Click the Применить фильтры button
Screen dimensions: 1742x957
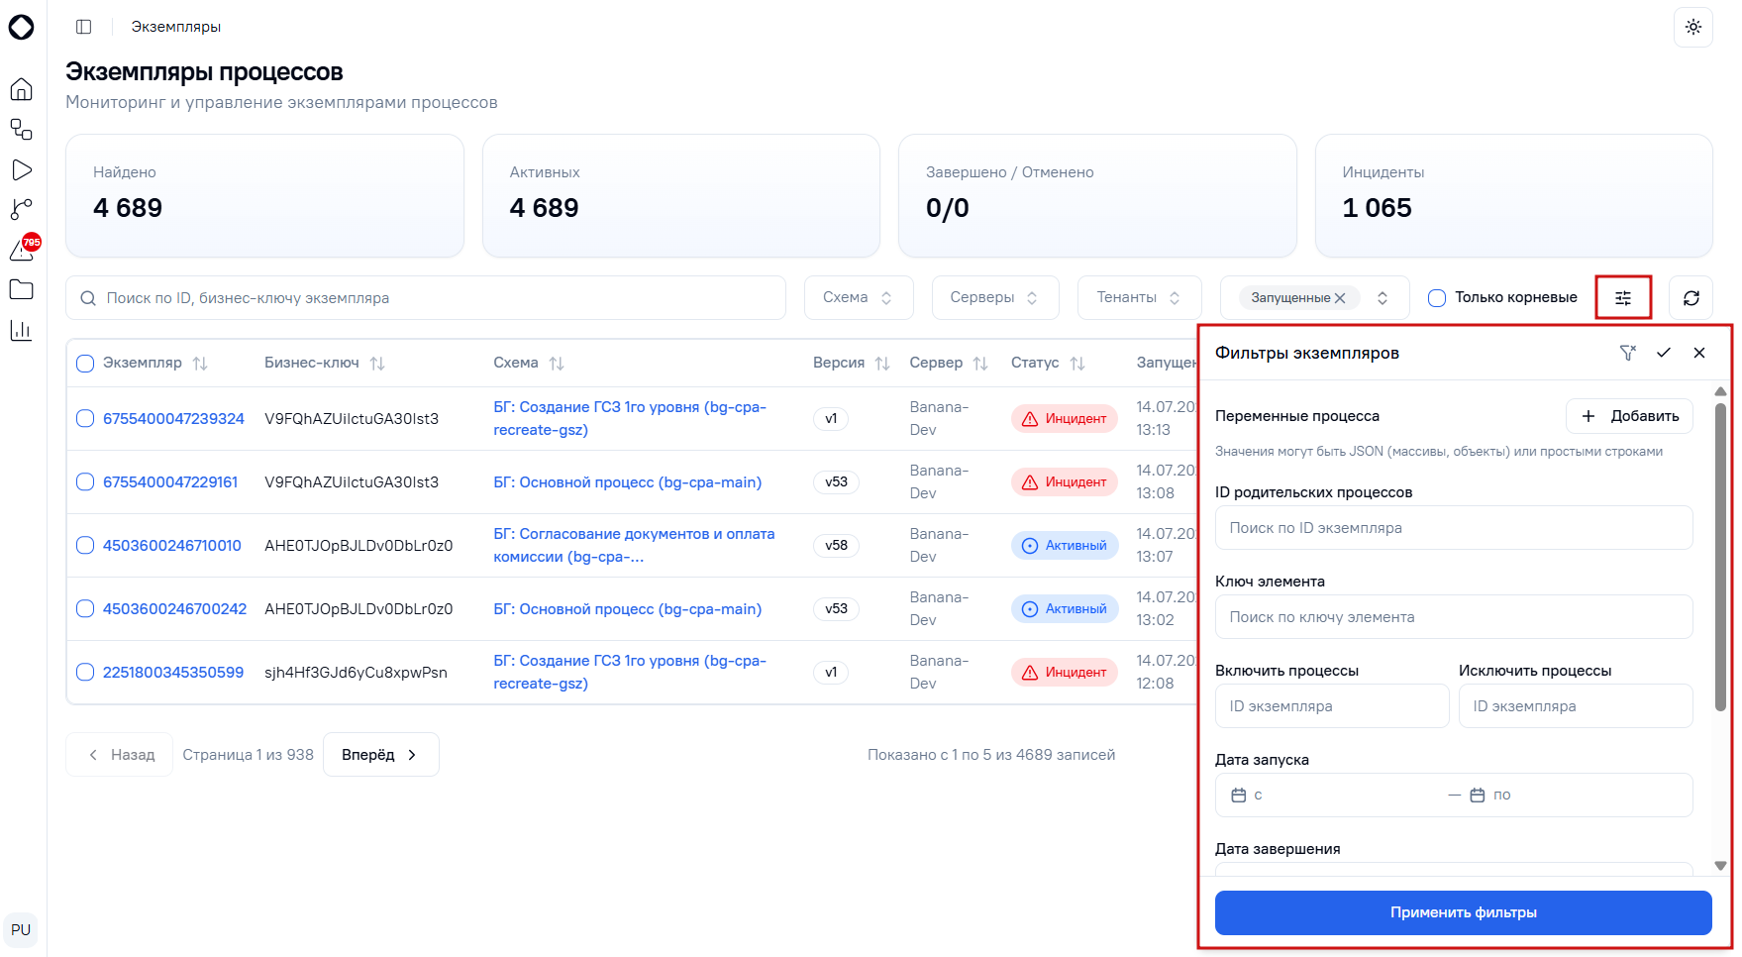(1463, 912)
